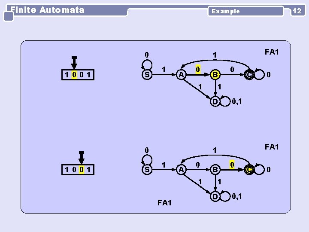Click the FA1 label above lower state C
Screen dimensions: 309x232
coord(272,147)
